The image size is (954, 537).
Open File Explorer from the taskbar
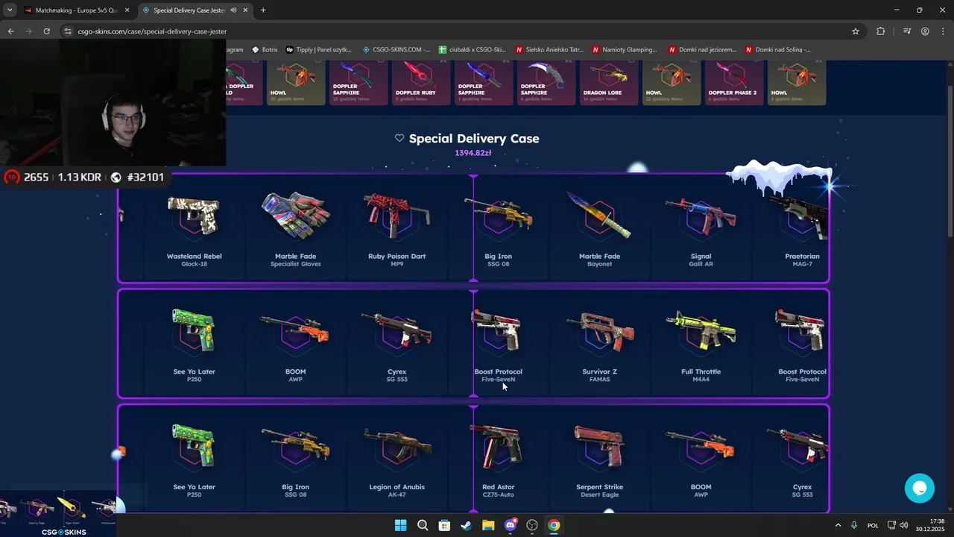click(x=488, y=525)
